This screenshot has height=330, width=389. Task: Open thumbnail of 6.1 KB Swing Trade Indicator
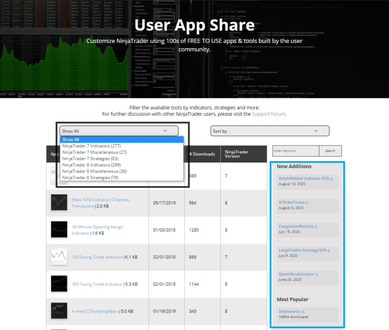[x=59, y=257]
